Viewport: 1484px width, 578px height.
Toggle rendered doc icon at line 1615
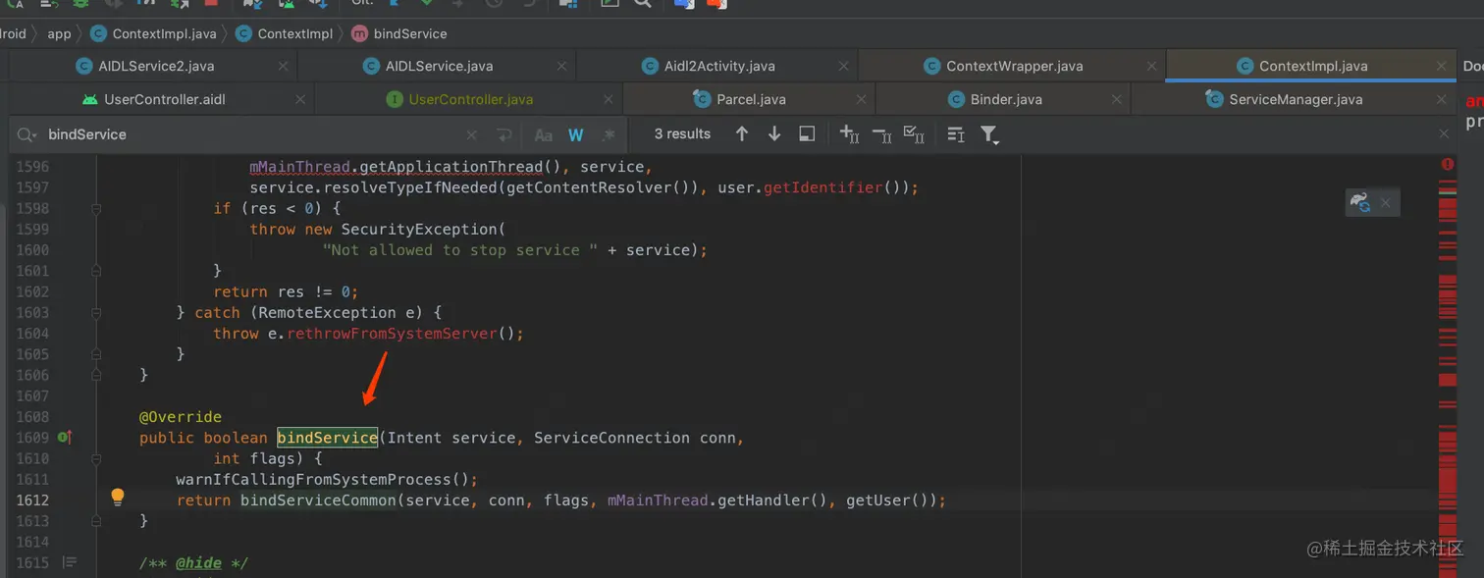click(69, 562)
